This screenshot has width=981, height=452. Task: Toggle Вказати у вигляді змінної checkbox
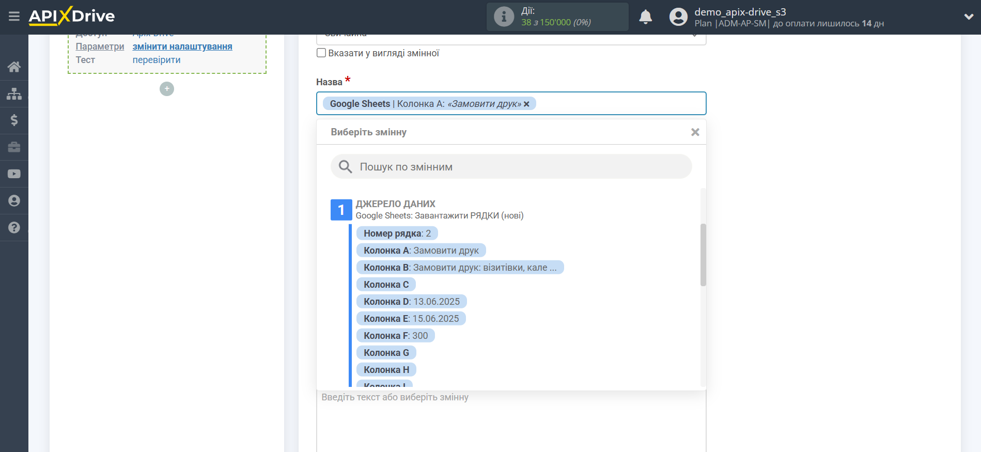click(321, 53)
